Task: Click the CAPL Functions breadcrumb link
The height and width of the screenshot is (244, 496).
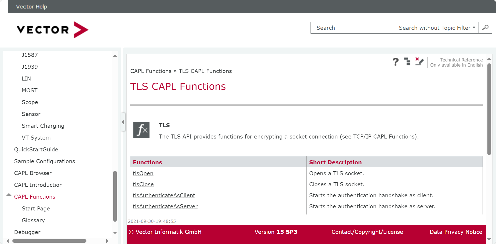Action: (151, 71)
